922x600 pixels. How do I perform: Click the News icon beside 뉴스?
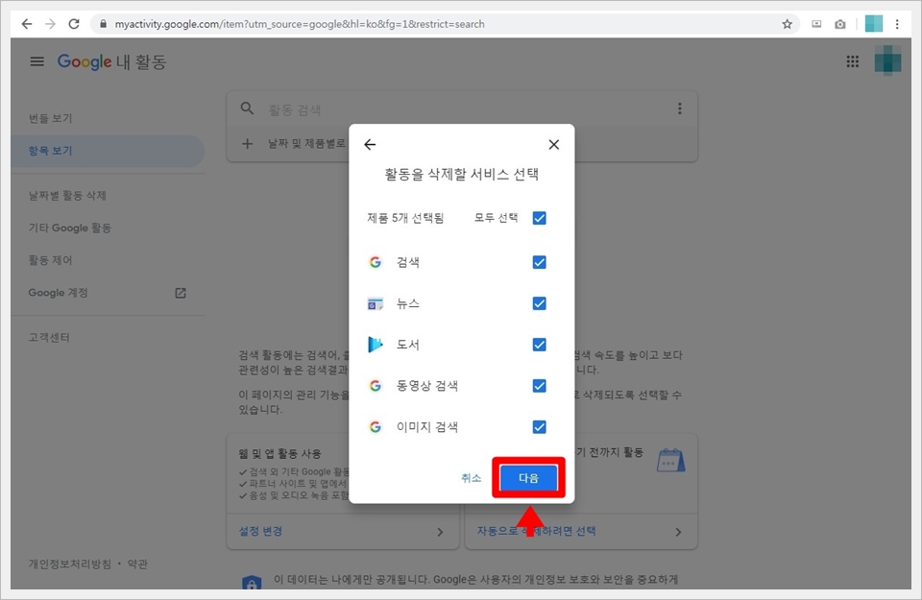[376, 303]
